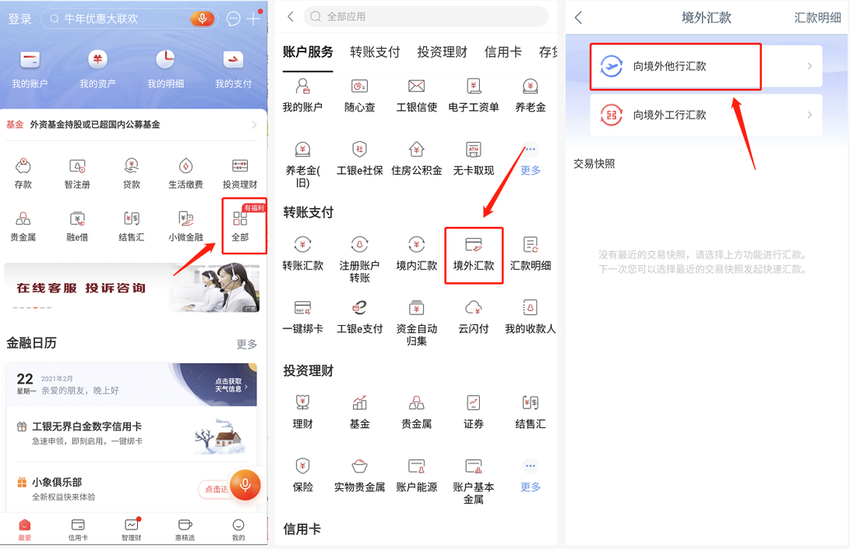Open 境外汇款 icon

pos(474,245)
